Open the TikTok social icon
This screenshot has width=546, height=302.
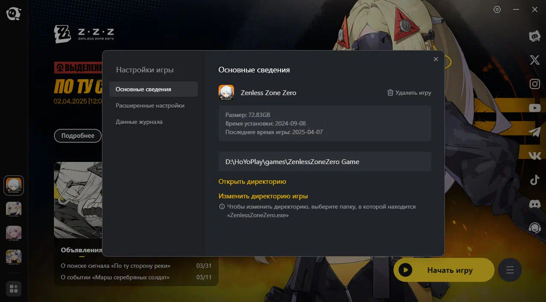pos(535,180)
